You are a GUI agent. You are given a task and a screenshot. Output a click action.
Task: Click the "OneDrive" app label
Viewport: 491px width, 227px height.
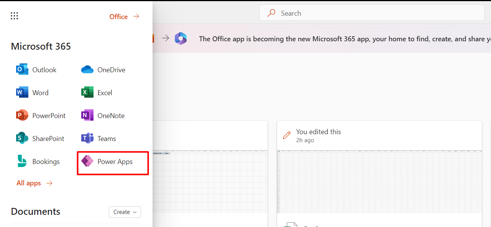(x=111, y=70)
